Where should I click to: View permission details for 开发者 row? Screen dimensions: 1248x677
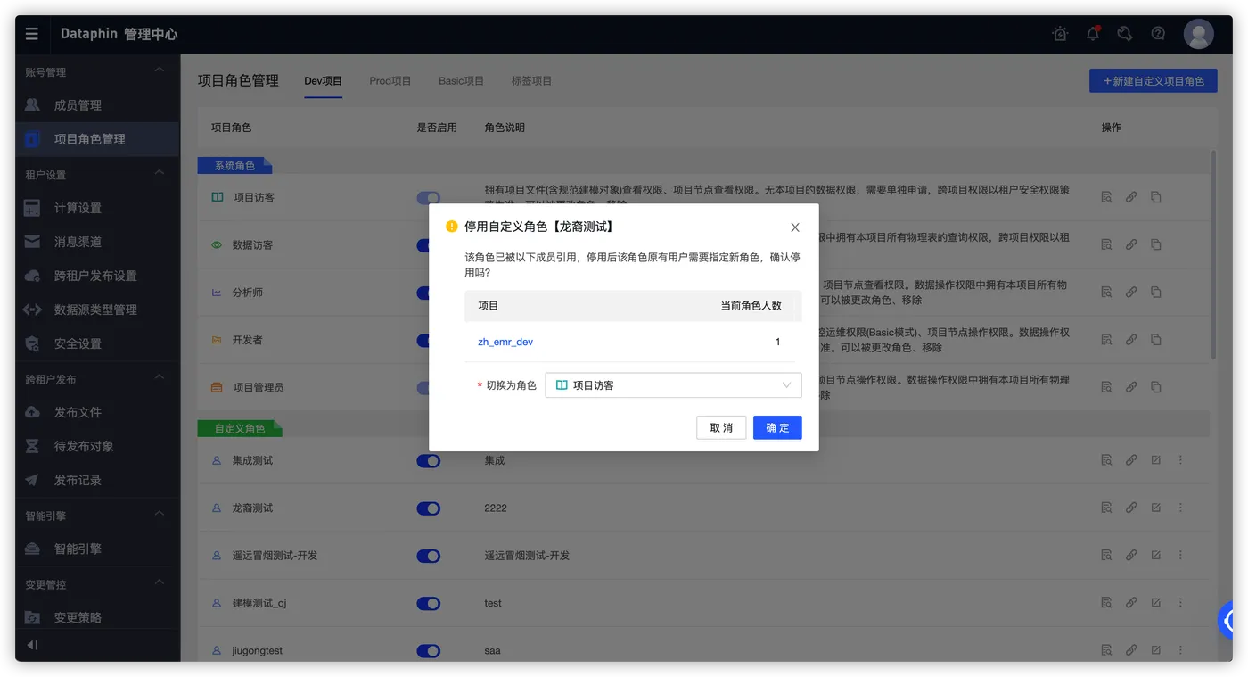[x=1106, y=340]
